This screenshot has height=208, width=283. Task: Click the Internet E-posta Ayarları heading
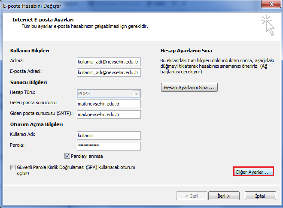(43, 20)
